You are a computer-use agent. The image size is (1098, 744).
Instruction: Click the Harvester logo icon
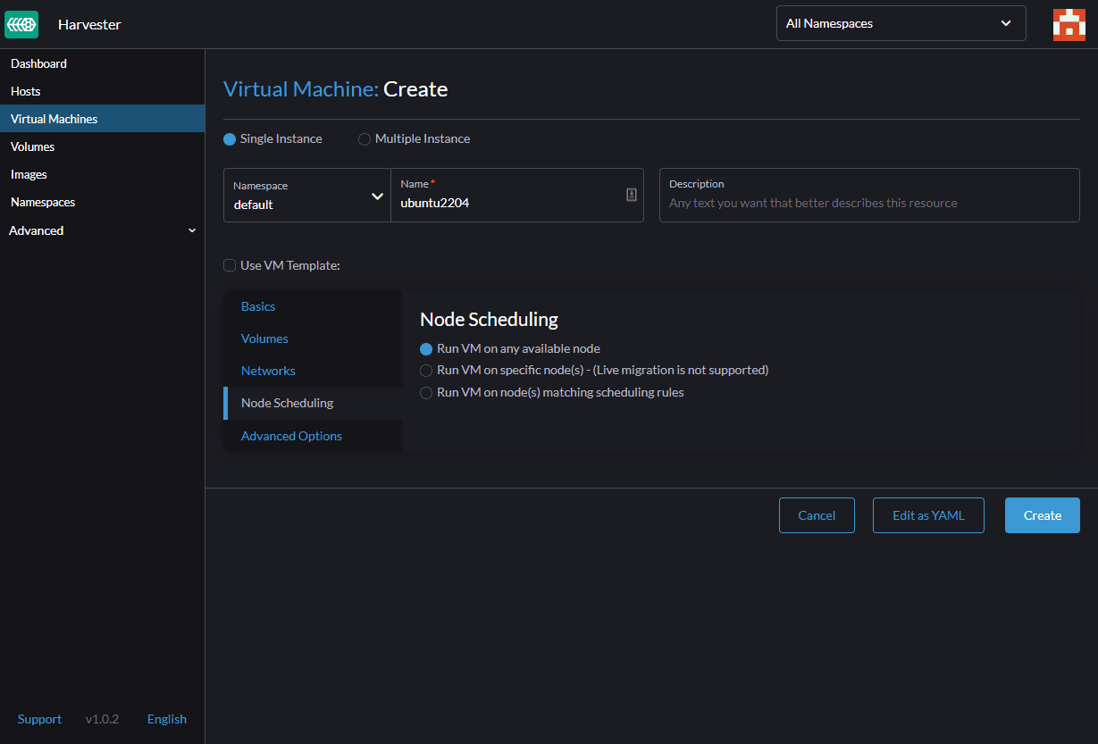[x=21, y=24]
